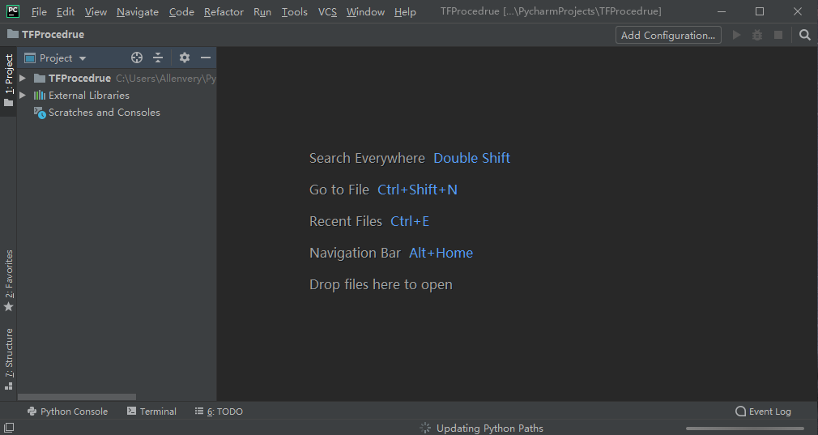Open the Help menu
818x435 pixels.
405,11
